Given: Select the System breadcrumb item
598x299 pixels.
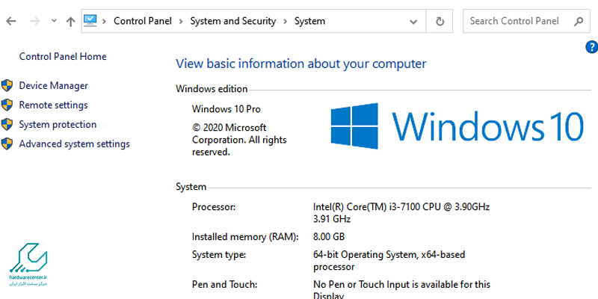Looking at the screenshot, I should [309, 22].
